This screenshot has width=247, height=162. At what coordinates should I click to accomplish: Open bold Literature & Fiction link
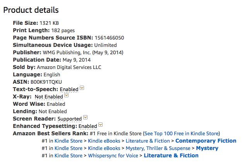tap(171, 156)
